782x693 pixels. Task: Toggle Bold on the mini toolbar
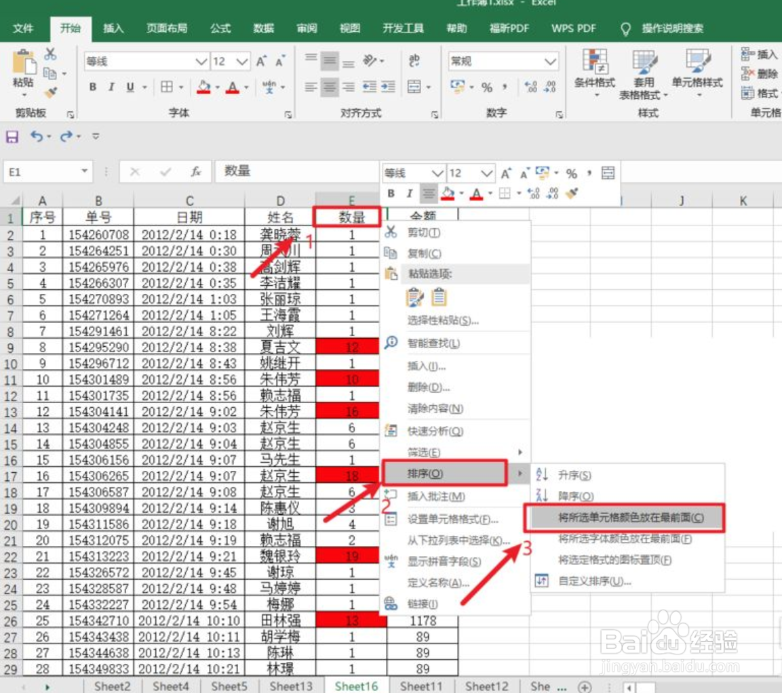pyautogui.click(x=391, y=193)
